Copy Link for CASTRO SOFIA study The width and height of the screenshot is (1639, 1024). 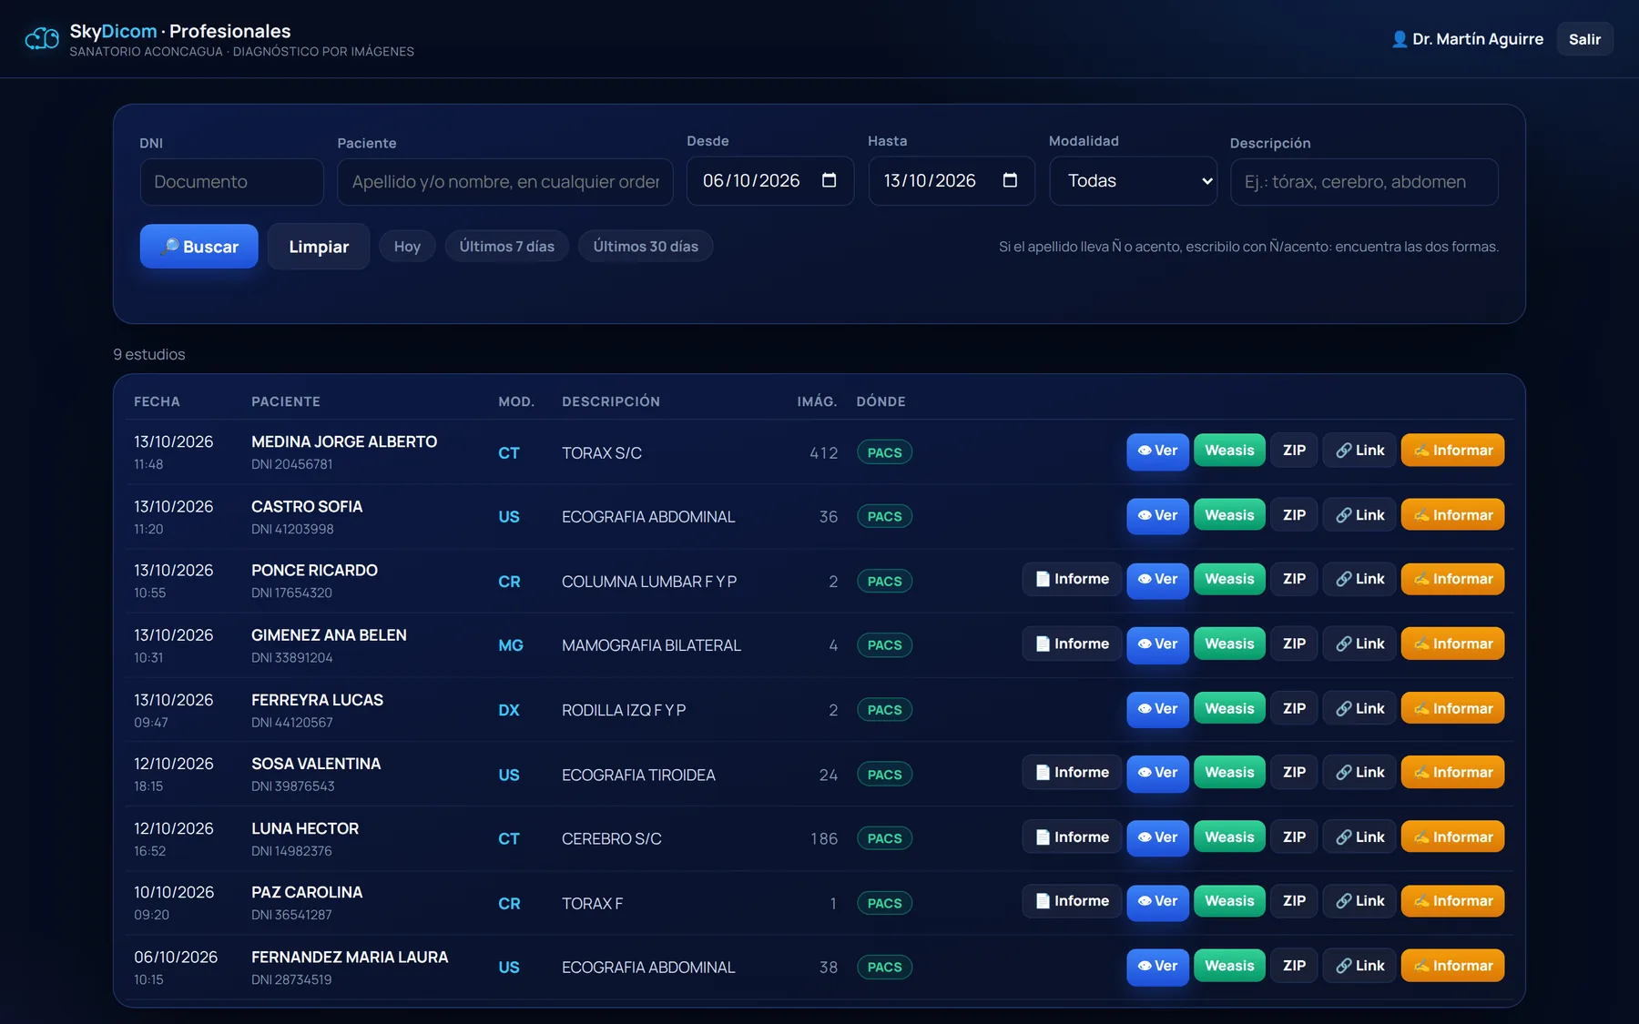[x=1359, y=515]
